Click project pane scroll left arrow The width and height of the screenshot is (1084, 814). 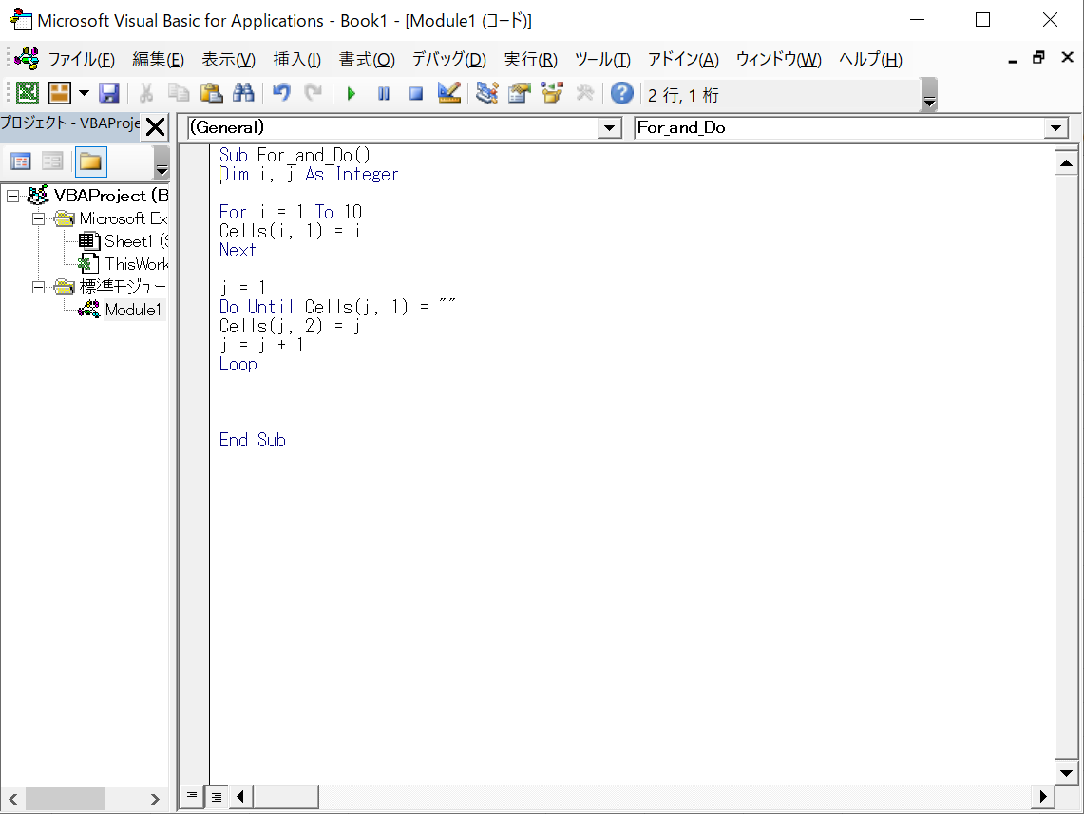point(13,799)
